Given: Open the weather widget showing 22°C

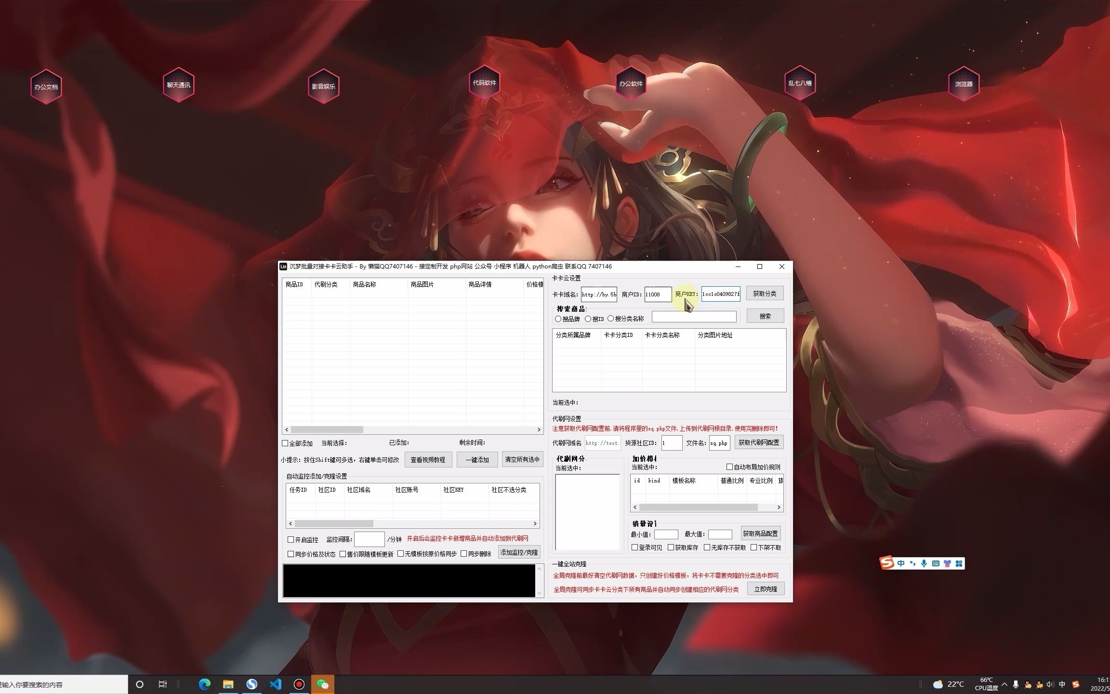Looking at the screenshot, I should [949, 684].
